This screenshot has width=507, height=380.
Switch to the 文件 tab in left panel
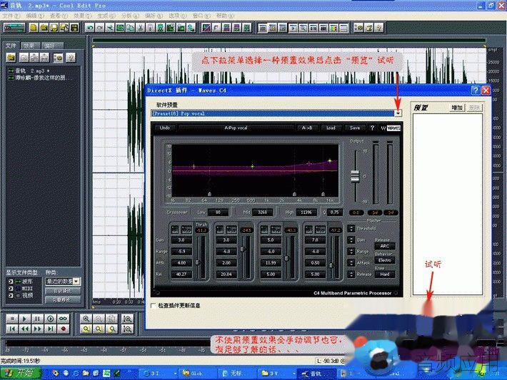[11, 46]
